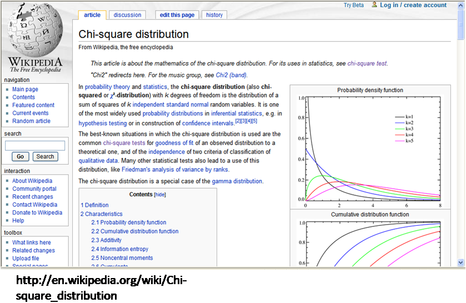Viewport: 466px width, 303px height.
Task: Jump to 2.1 Probability density function
Action: click(129, 222)
